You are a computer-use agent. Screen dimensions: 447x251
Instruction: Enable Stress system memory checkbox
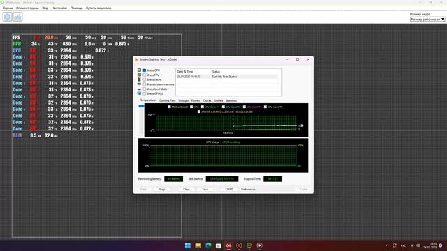[x=145, y=84]
